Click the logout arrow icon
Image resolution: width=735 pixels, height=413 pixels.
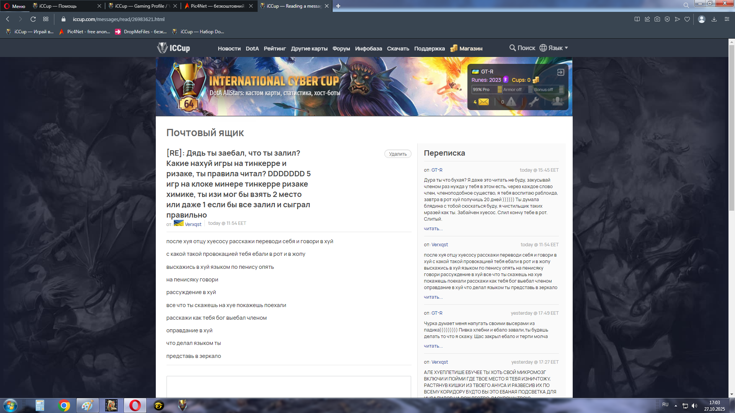[x=560, y=72]
